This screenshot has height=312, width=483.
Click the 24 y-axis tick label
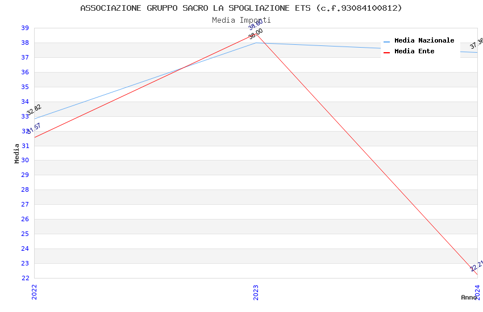coord(25,248)
